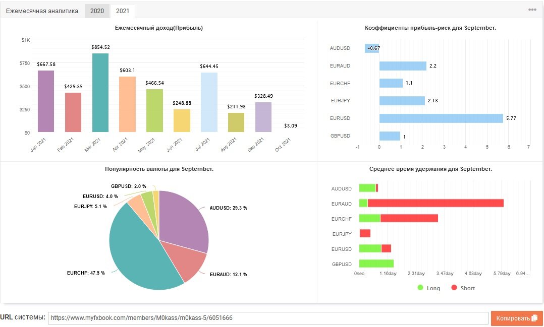Click the EURAUD: 12.1 % pie label
544x327 pixels.
click(x=229, y=274)
